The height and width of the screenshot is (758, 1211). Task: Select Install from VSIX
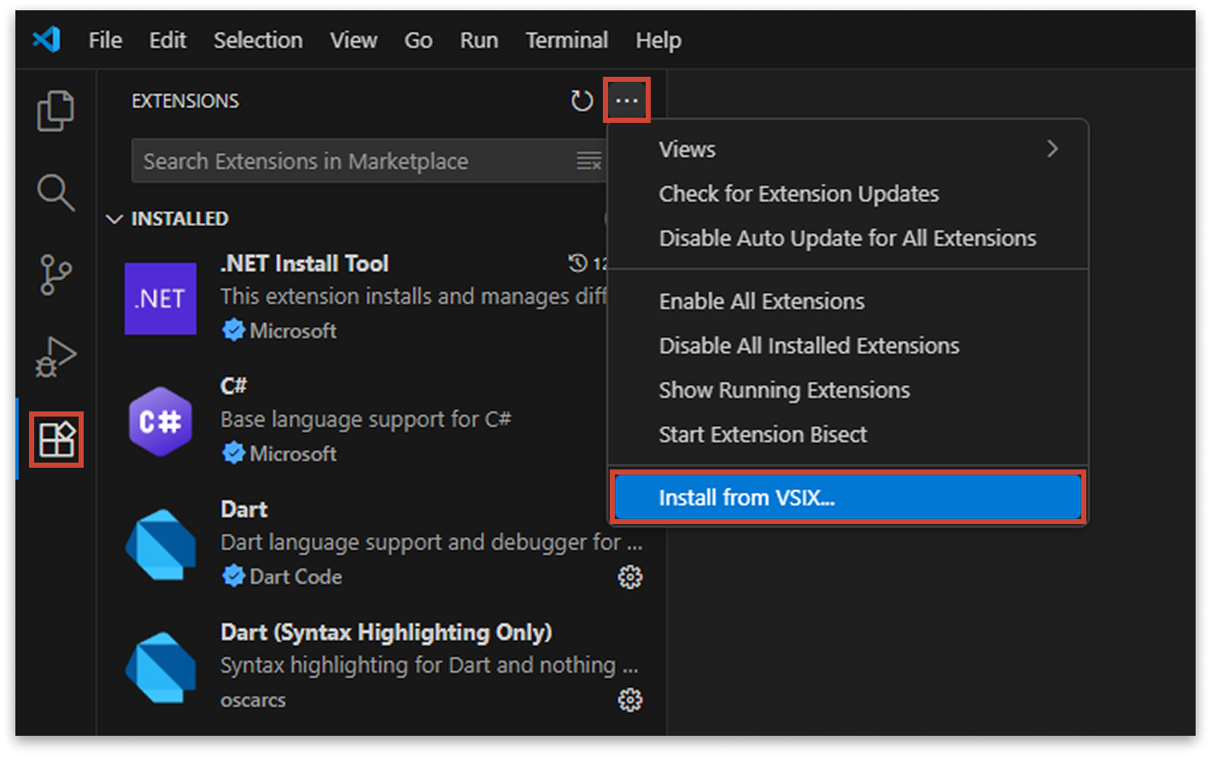747,497
